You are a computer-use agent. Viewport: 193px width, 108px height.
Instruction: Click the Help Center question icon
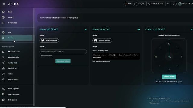tap(3, 100)
